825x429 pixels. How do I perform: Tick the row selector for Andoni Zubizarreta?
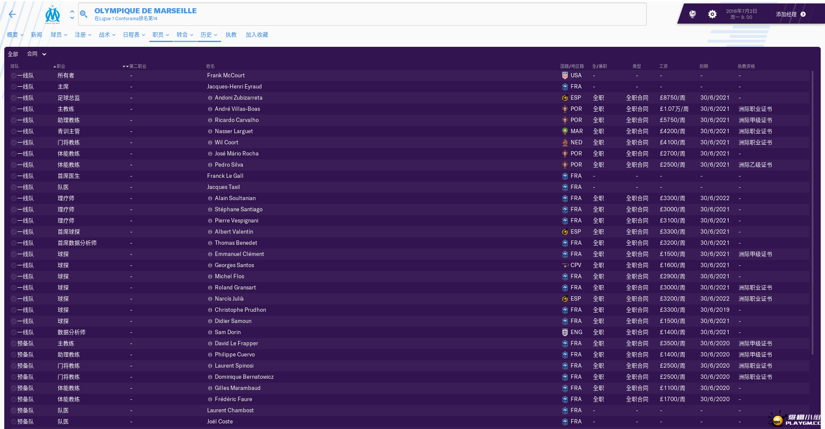14,98
